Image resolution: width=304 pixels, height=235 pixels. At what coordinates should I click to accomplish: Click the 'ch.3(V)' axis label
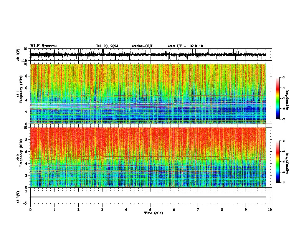pyautogui.click(x=18, y=197)
